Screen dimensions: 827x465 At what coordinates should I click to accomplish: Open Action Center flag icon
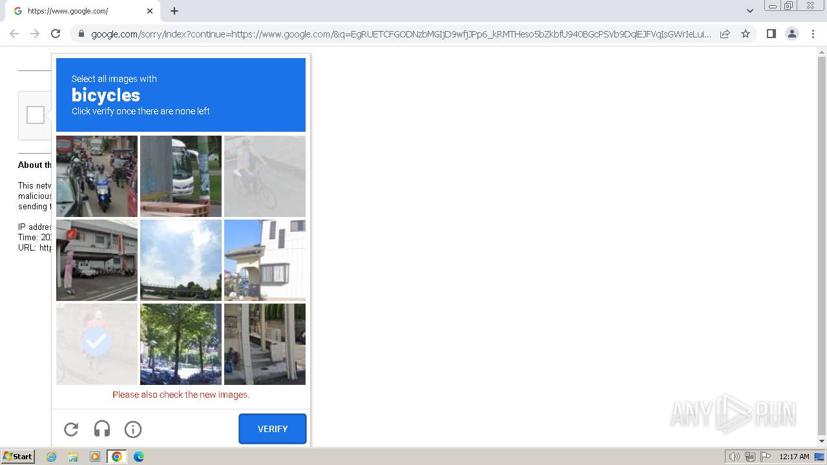pyautogui.click(x=766, y=457)
